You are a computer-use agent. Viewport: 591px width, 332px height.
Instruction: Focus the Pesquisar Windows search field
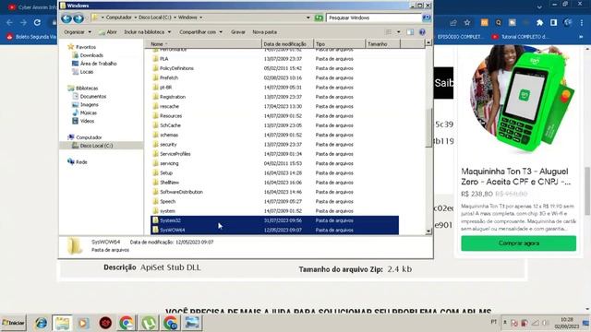tap(373, 18)
